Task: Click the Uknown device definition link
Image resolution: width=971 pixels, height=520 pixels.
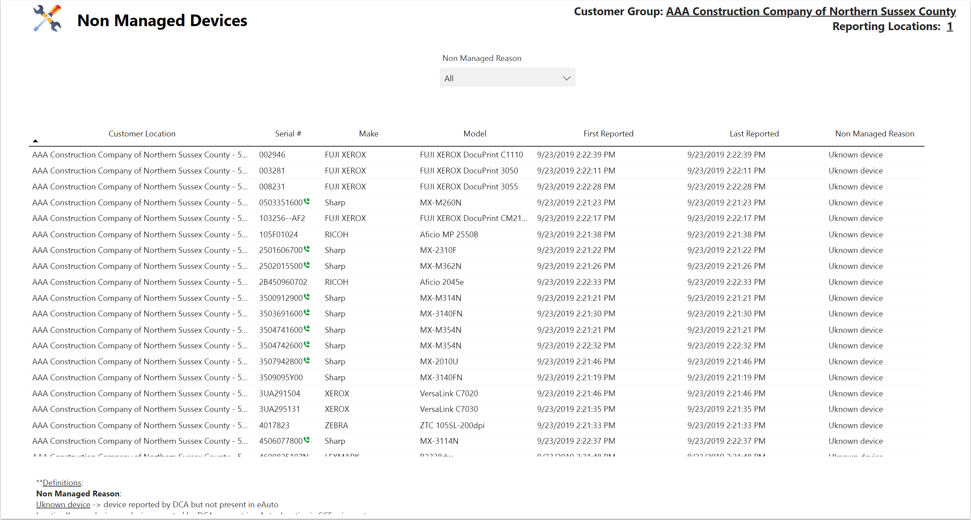Action: 63,504
